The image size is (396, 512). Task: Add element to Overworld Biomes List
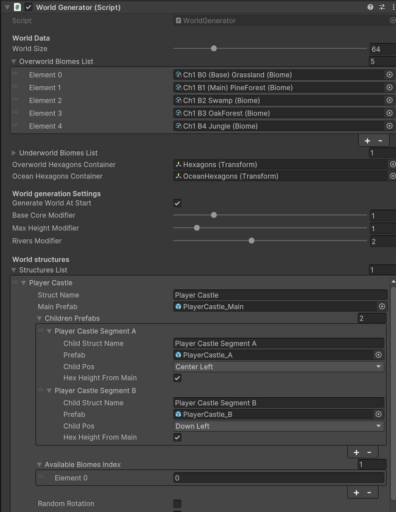point(367,140)
